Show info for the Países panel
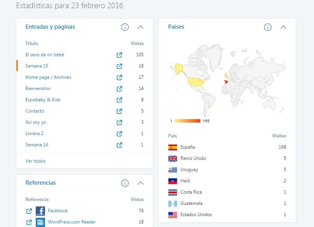 pos(268,27)
